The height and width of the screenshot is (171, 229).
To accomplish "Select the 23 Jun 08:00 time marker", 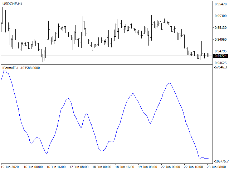I will click(216, 167).
